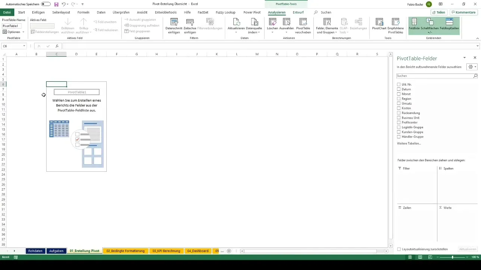The width and height of the screenshot is (481, 270).
Task: Check the Lfd. Nr. field
Action: [399, 84]
